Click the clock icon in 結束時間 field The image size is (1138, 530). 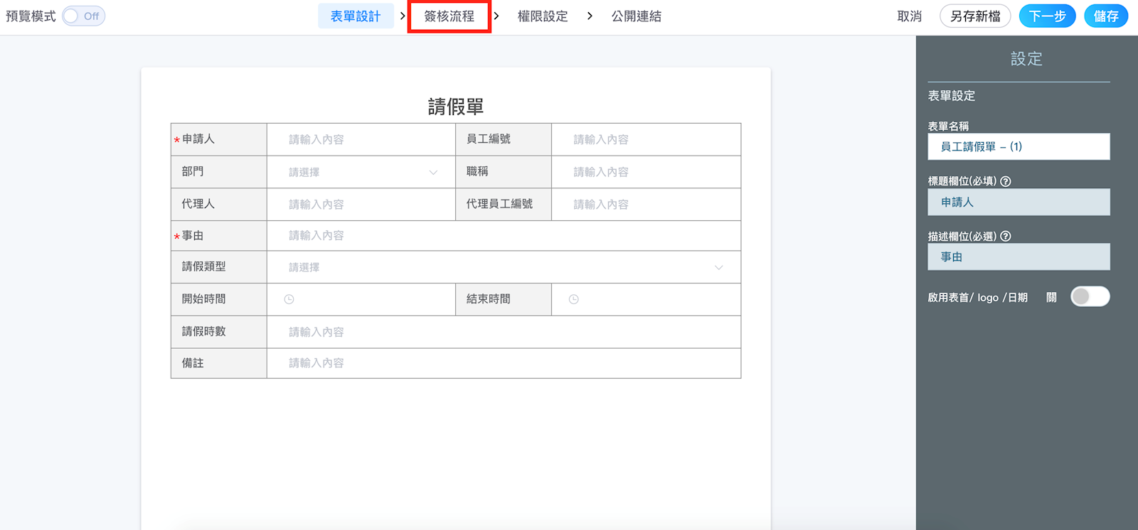coord(573,300)
